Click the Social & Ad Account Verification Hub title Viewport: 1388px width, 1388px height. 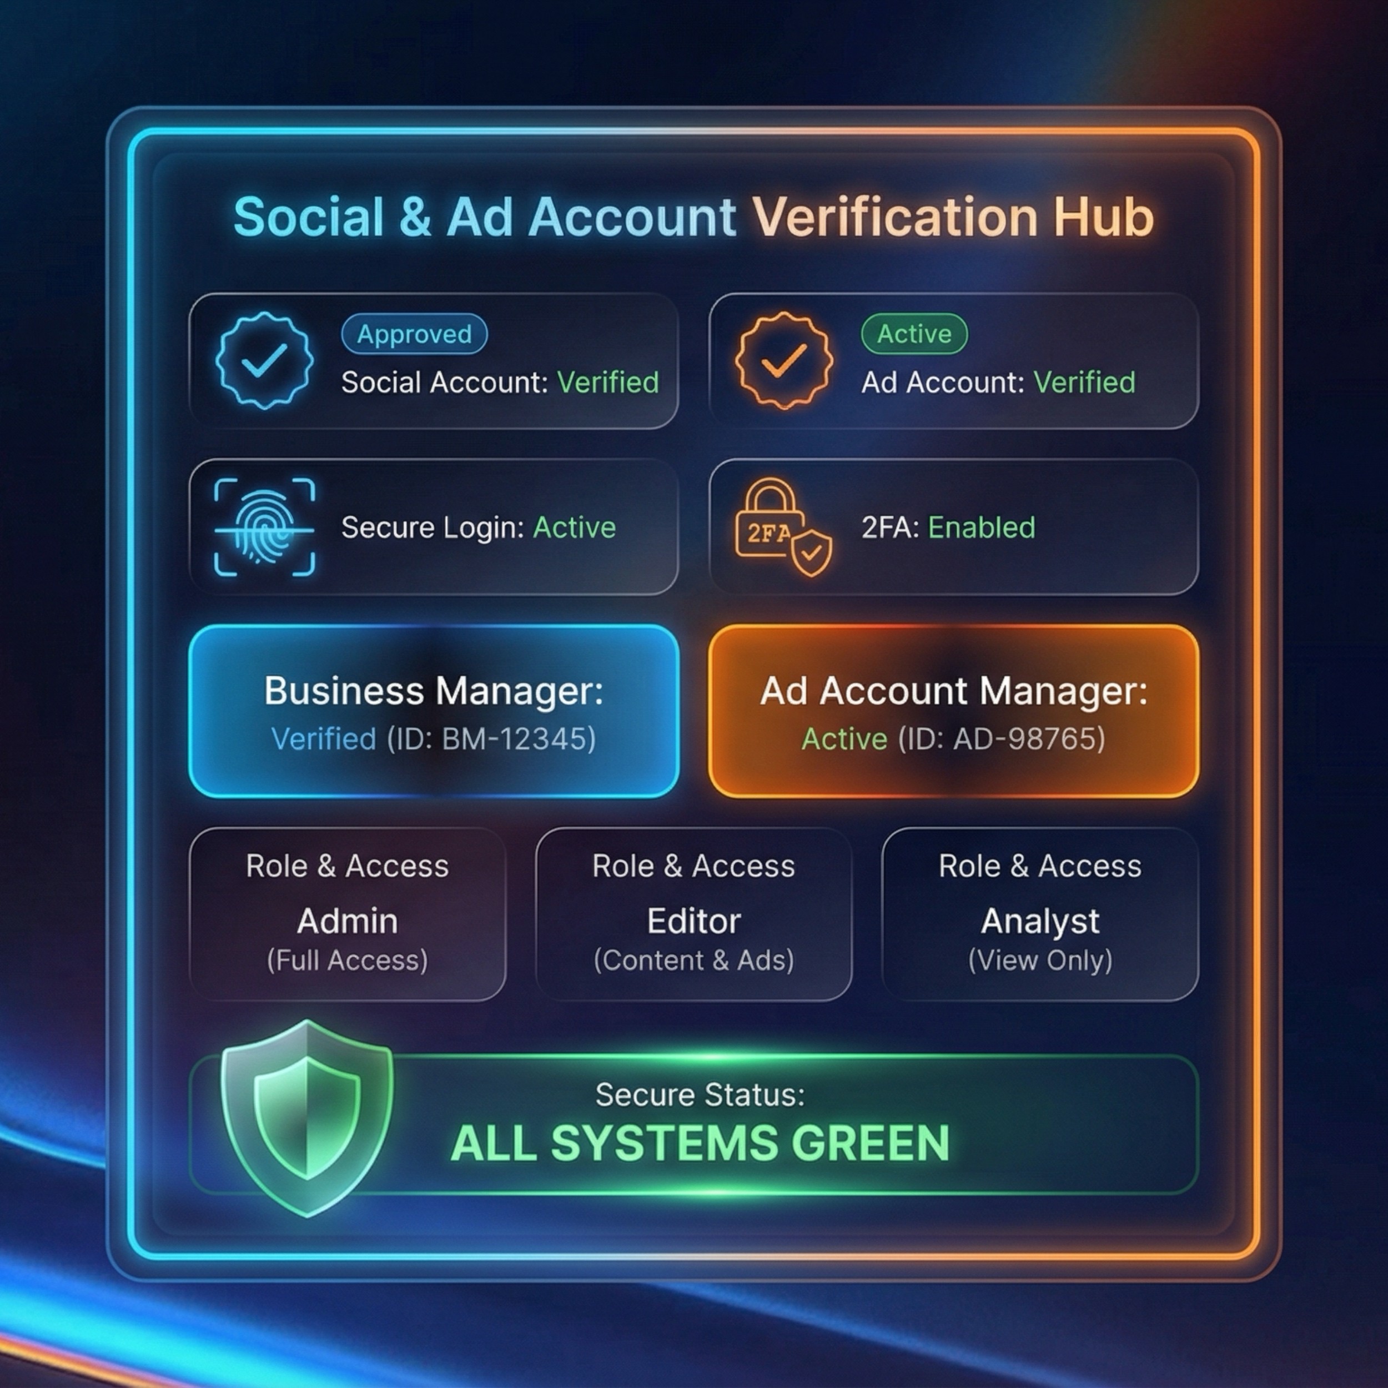[x=694, y=216]
